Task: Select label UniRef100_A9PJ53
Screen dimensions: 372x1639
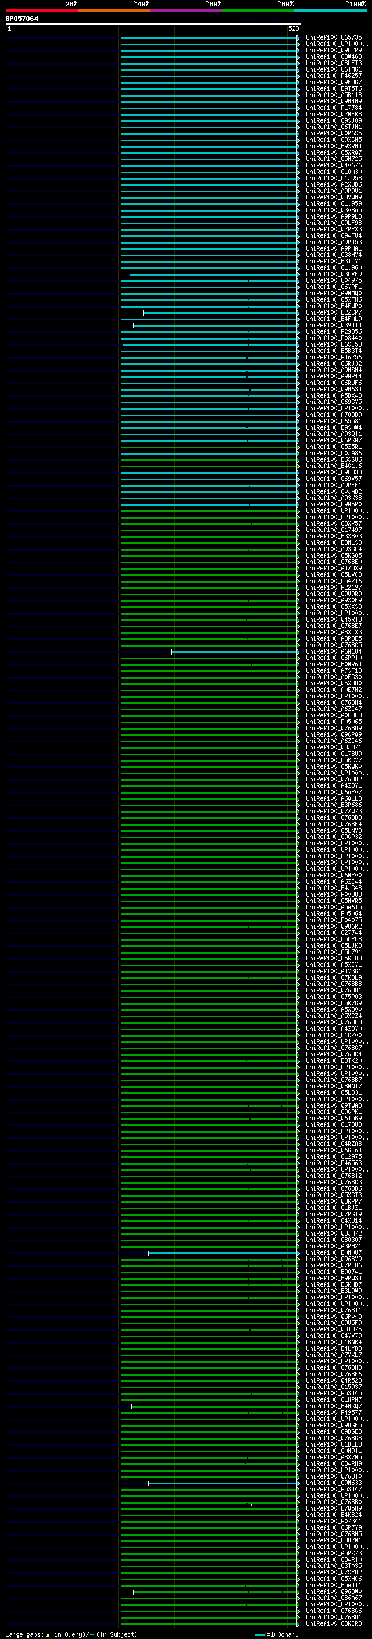Action: (334, 242)
